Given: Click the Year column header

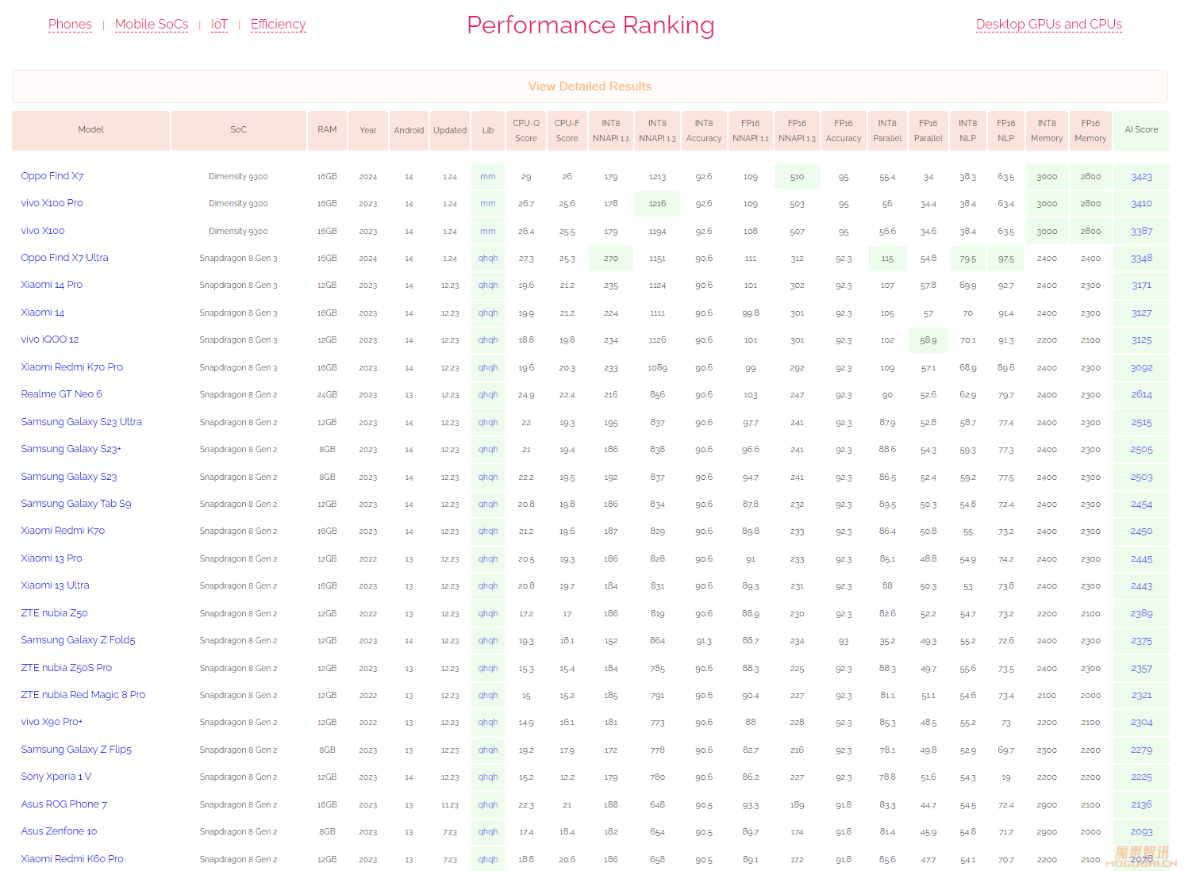Looking at the screenshot, I should 368,130.
